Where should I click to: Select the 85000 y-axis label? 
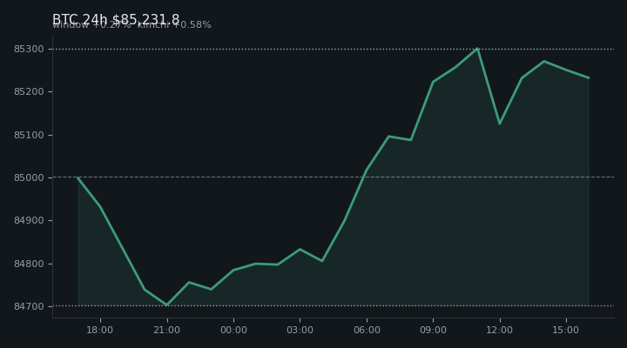pos(29,177)
